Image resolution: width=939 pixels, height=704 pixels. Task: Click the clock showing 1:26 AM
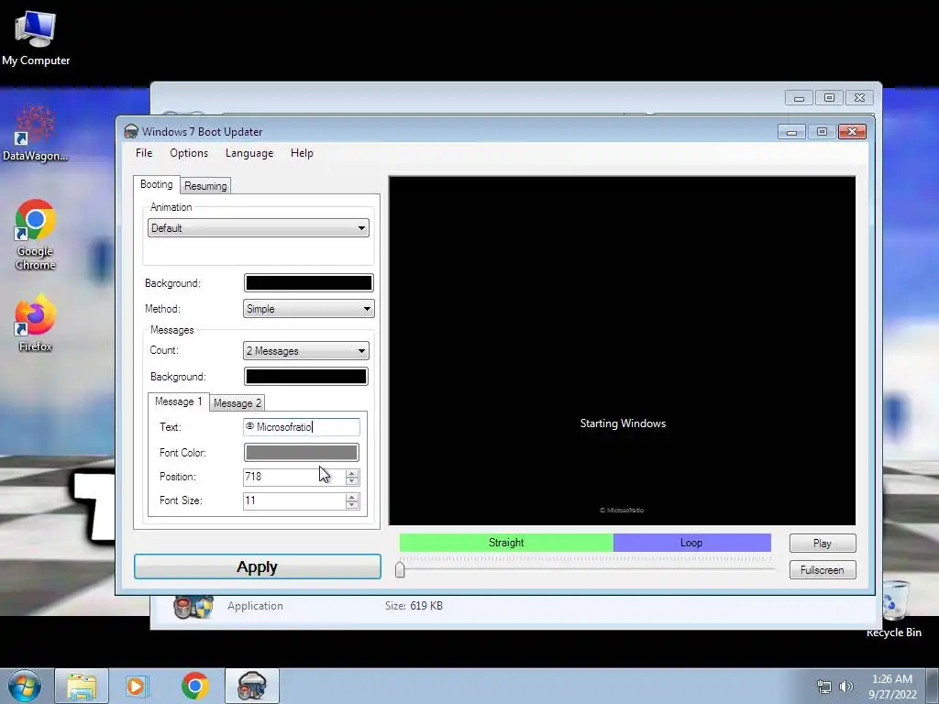892,679
